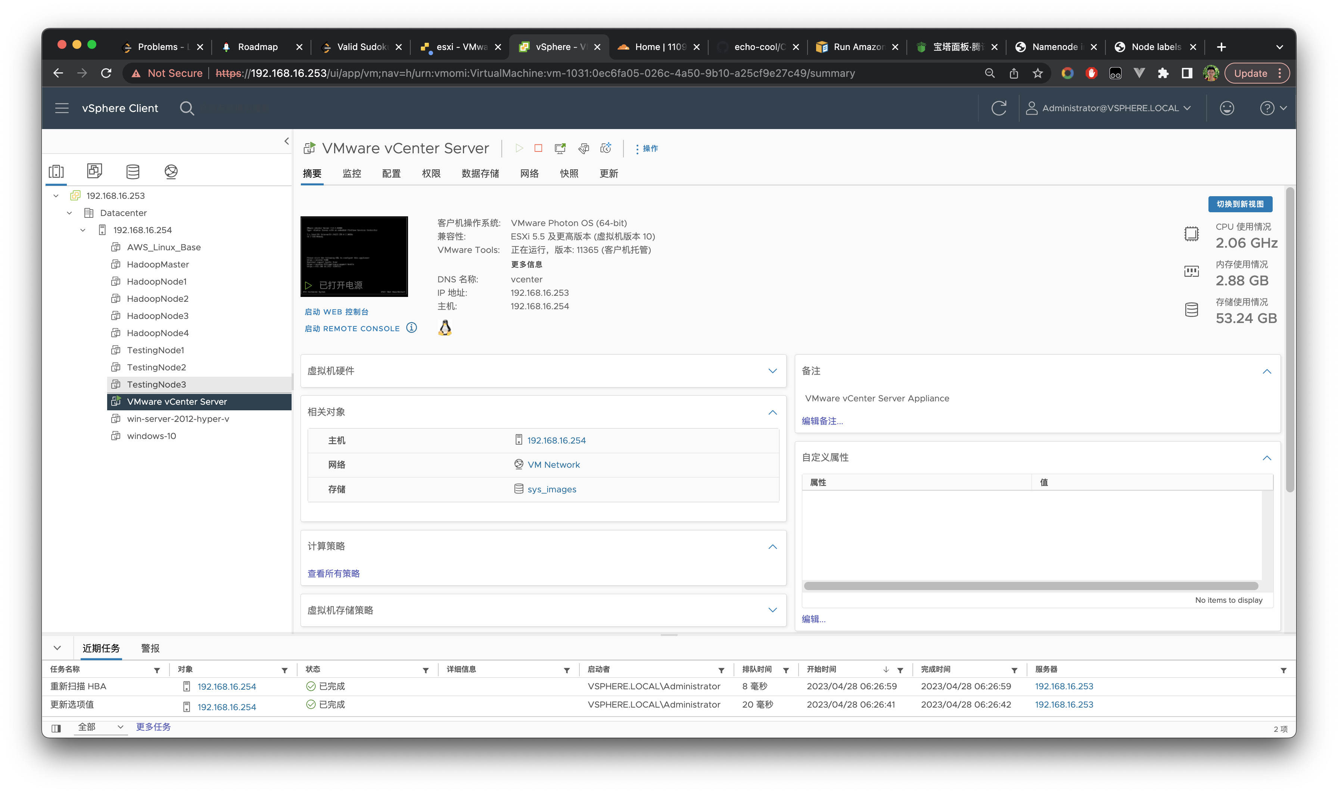
Task: Collapse the left navigation sidebar
Action: 287,141
